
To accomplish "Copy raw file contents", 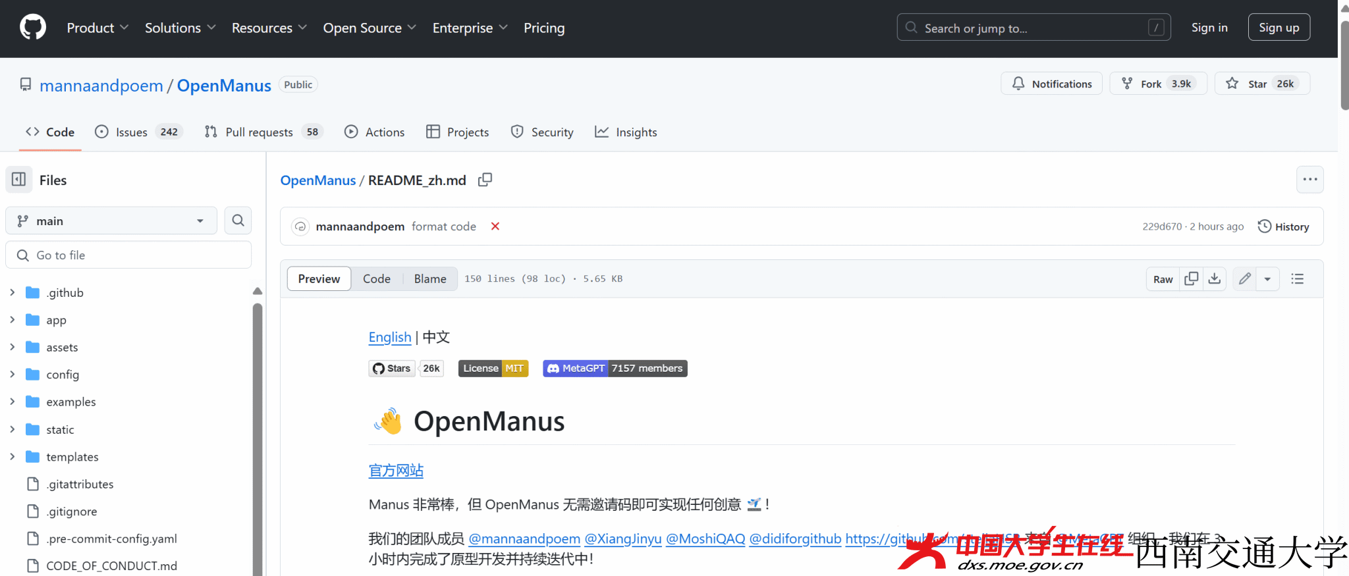I will [x=1191, y=279].
